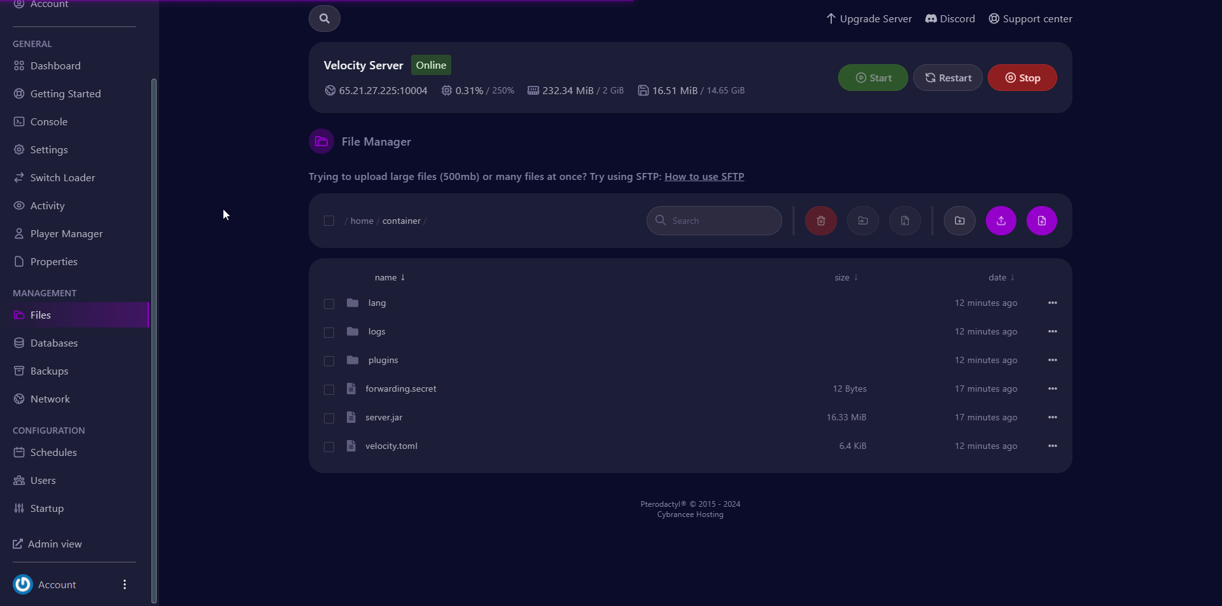The height and width of the screenshot is (606, 1222).
Task: Open the magnifier search button at top
Action: click(x=324, y=18)
